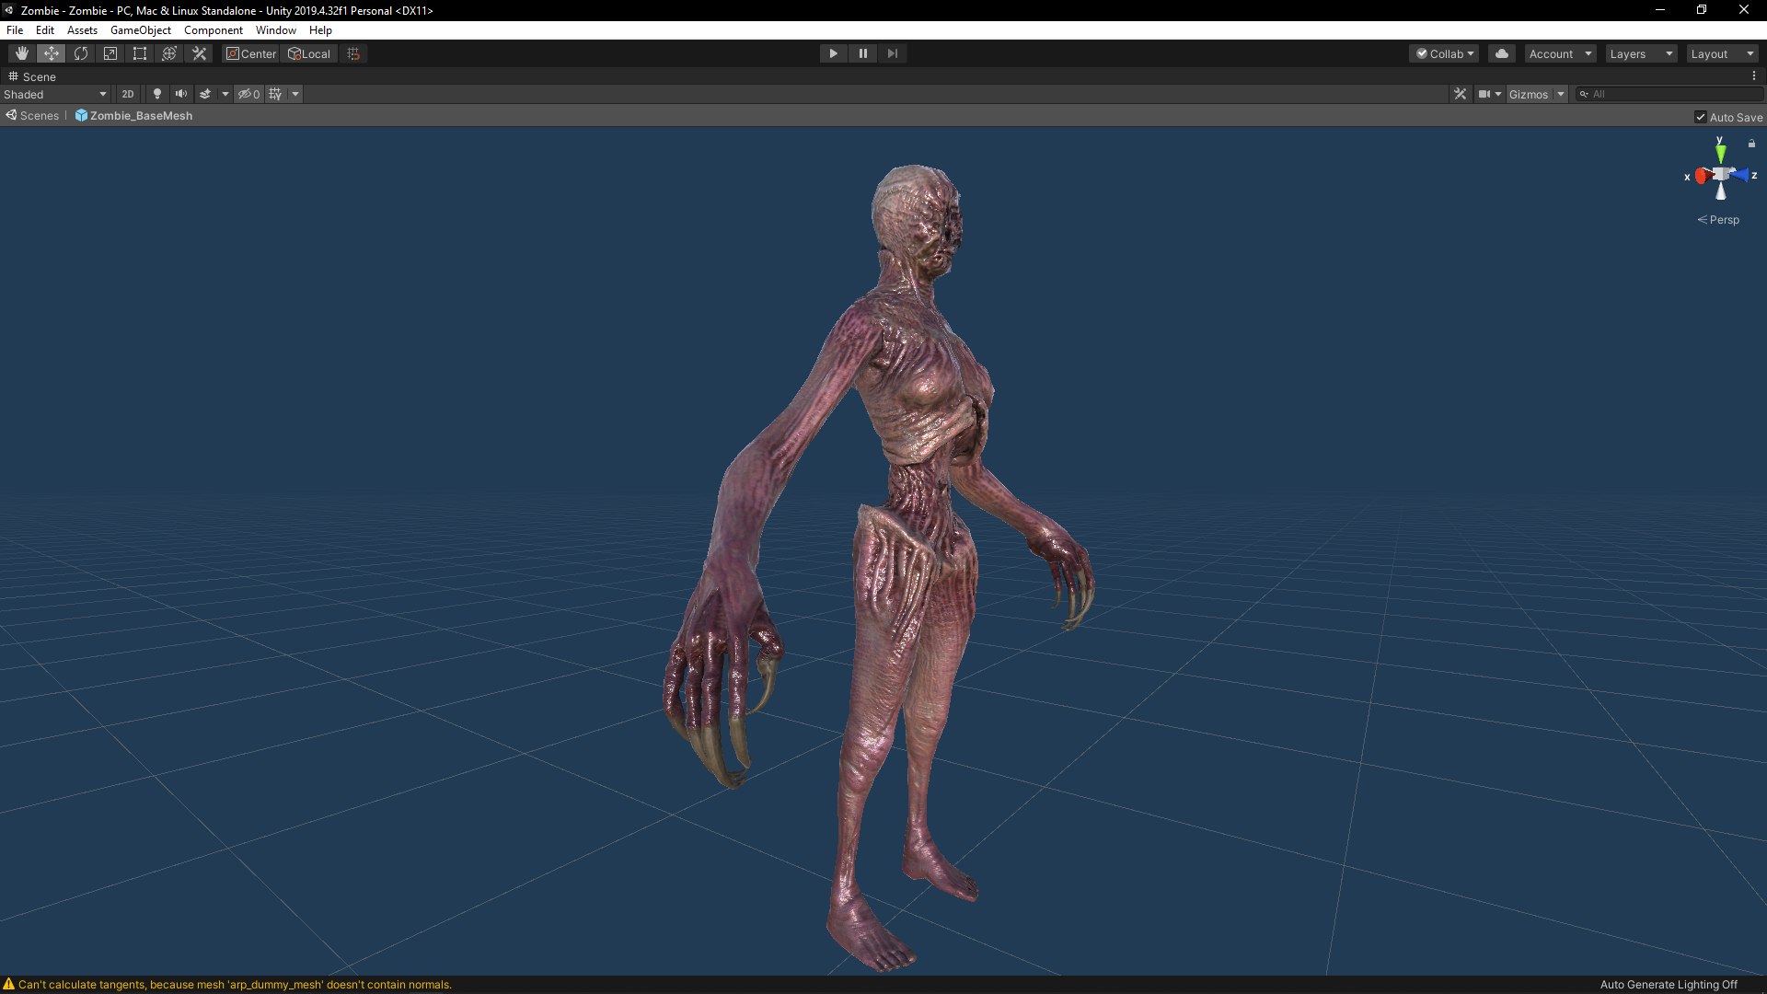The height and width of the screenshot is (994, 1767).
Task: Select the Move tool
Action: [51, 53]
